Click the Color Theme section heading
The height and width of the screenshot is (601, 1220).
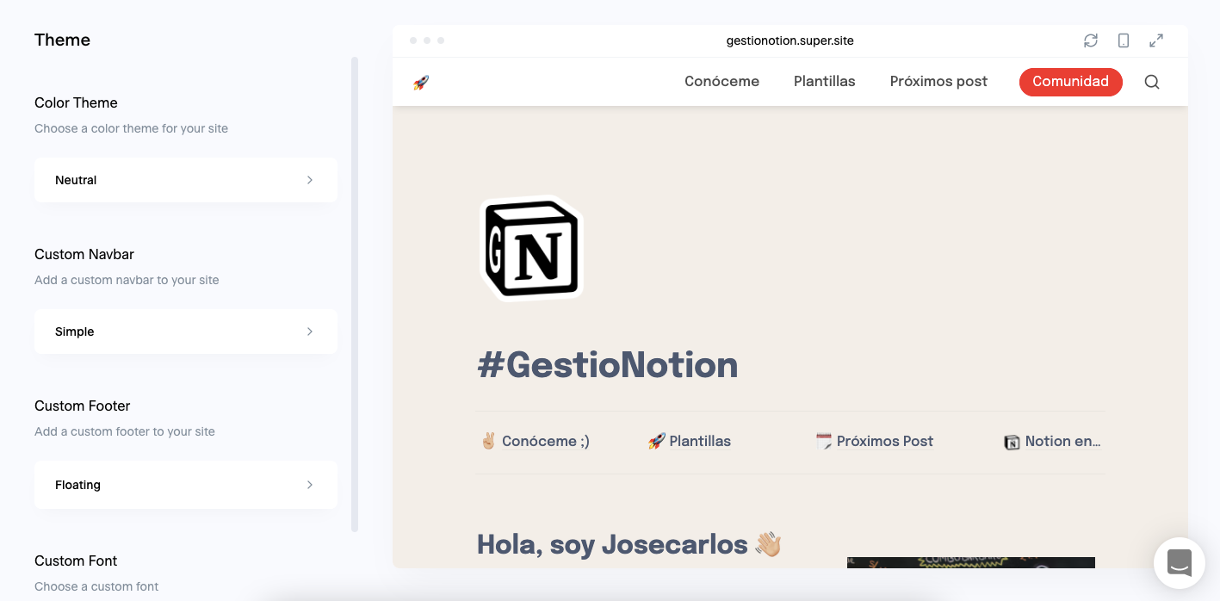tap(76, 102)
